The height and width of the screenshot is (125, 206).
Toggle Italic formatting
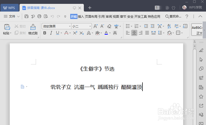[51, 33]
